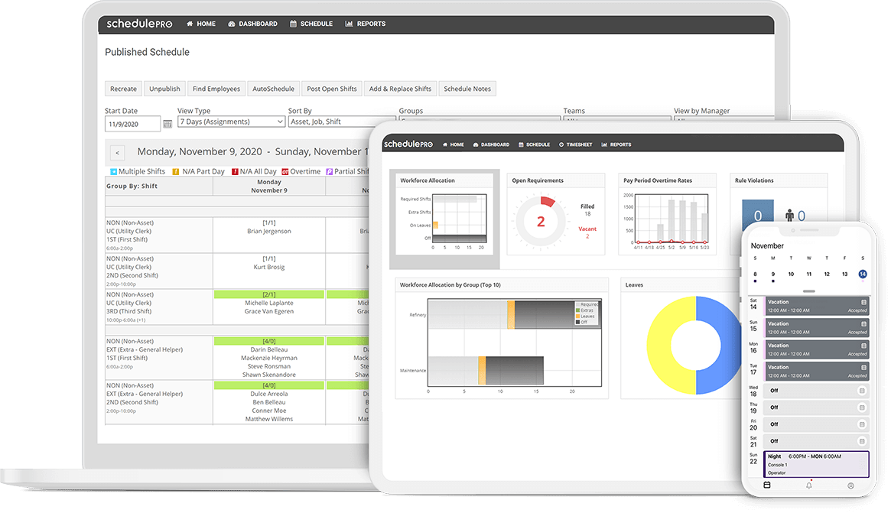Click the Start Date input field

(x=132, y=123)
